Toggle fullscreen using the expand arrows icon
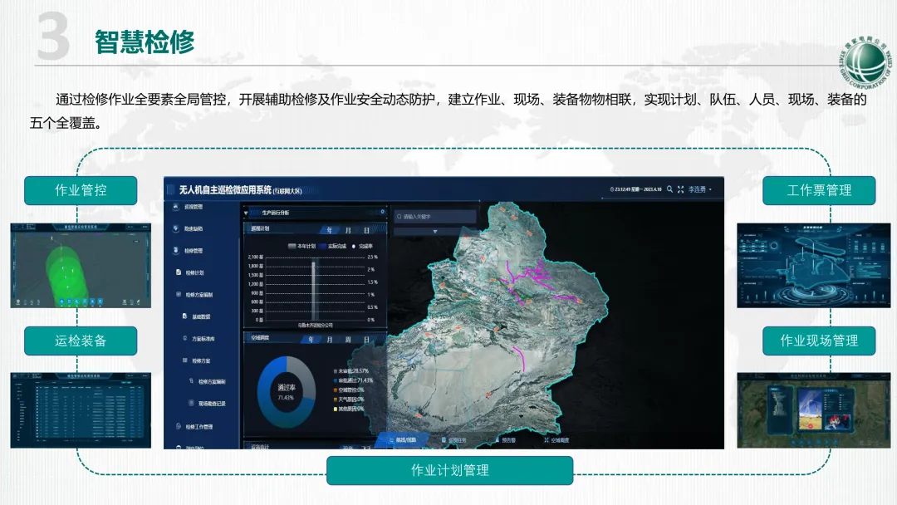The width and height of the screenshot is (897, 505). coord(681,189)
